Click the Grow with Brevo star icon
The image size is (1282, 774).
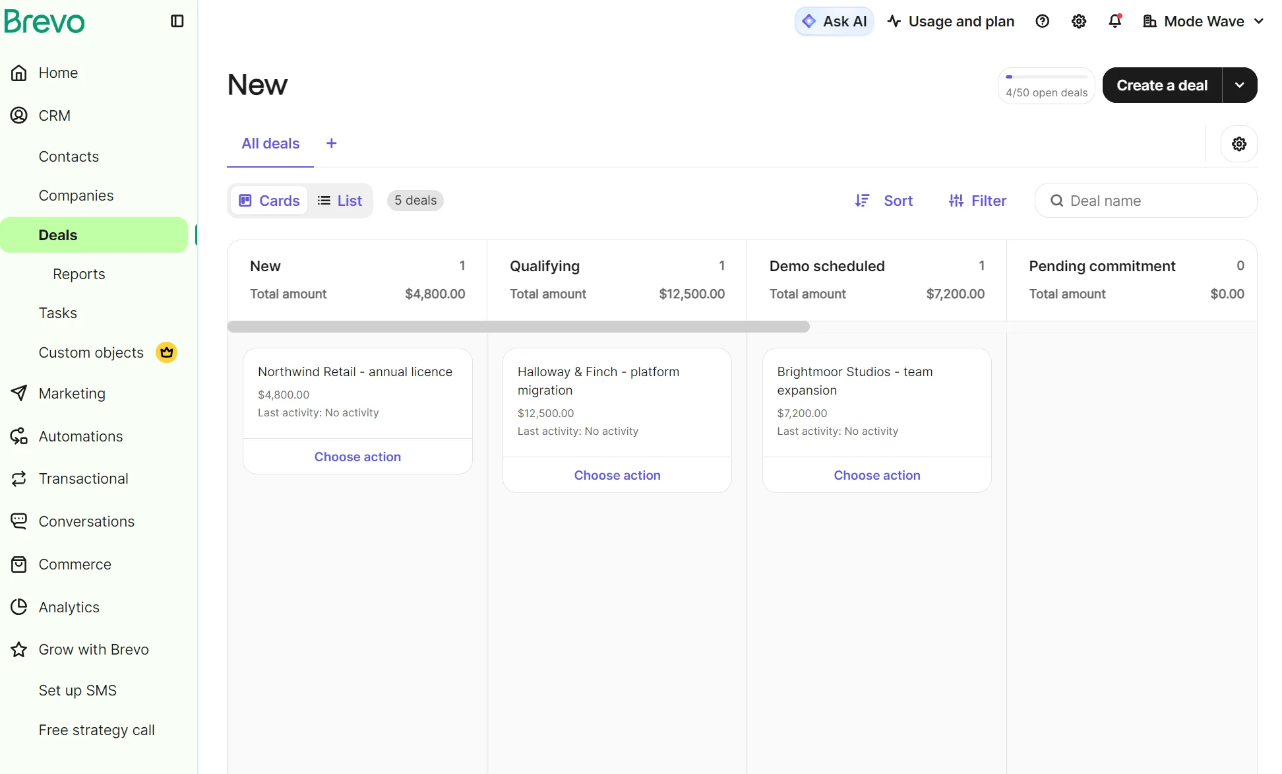click(19, 649)
